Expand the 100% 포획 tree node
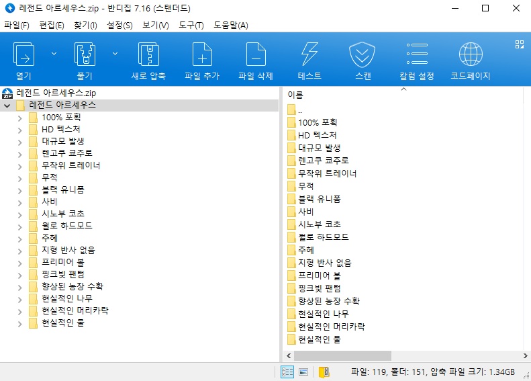Image resolution: width=531 pixels, height=381 pixels. (x=19, y=118)
